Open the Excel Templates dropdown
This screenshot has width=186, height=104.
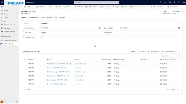coord(169,51)
